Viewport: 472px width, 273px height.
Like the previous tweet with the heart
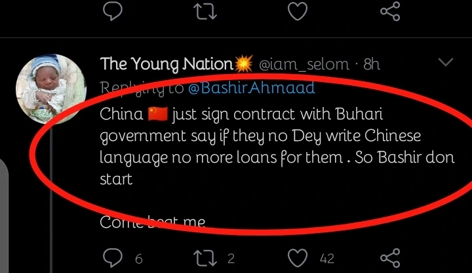(x=298, y=10)
